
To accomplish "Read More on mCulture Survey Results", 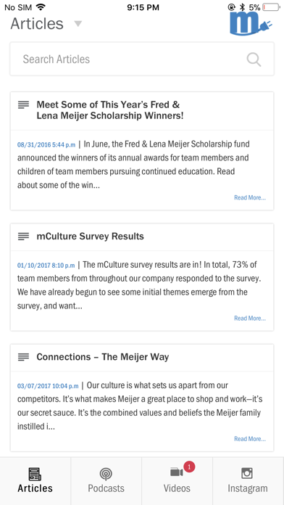I will click(x=250, y=319).
